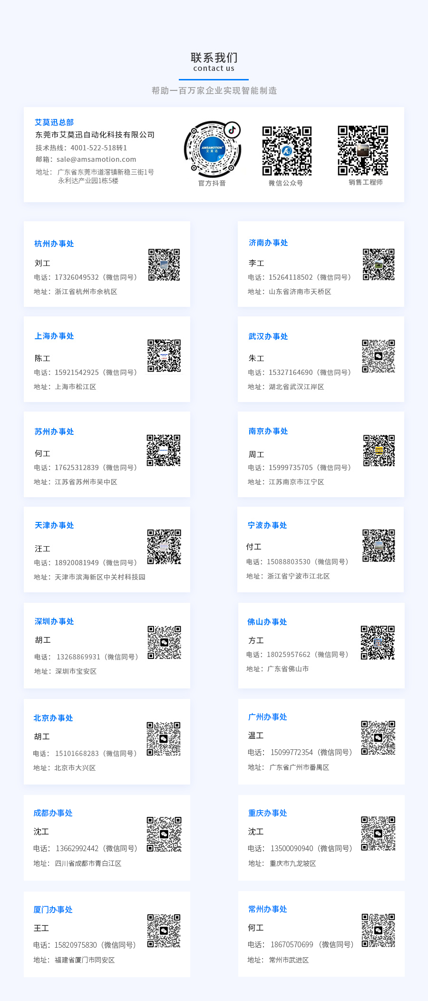Open the Foshan office (佛山办事处) QR code

coord(378,642)
